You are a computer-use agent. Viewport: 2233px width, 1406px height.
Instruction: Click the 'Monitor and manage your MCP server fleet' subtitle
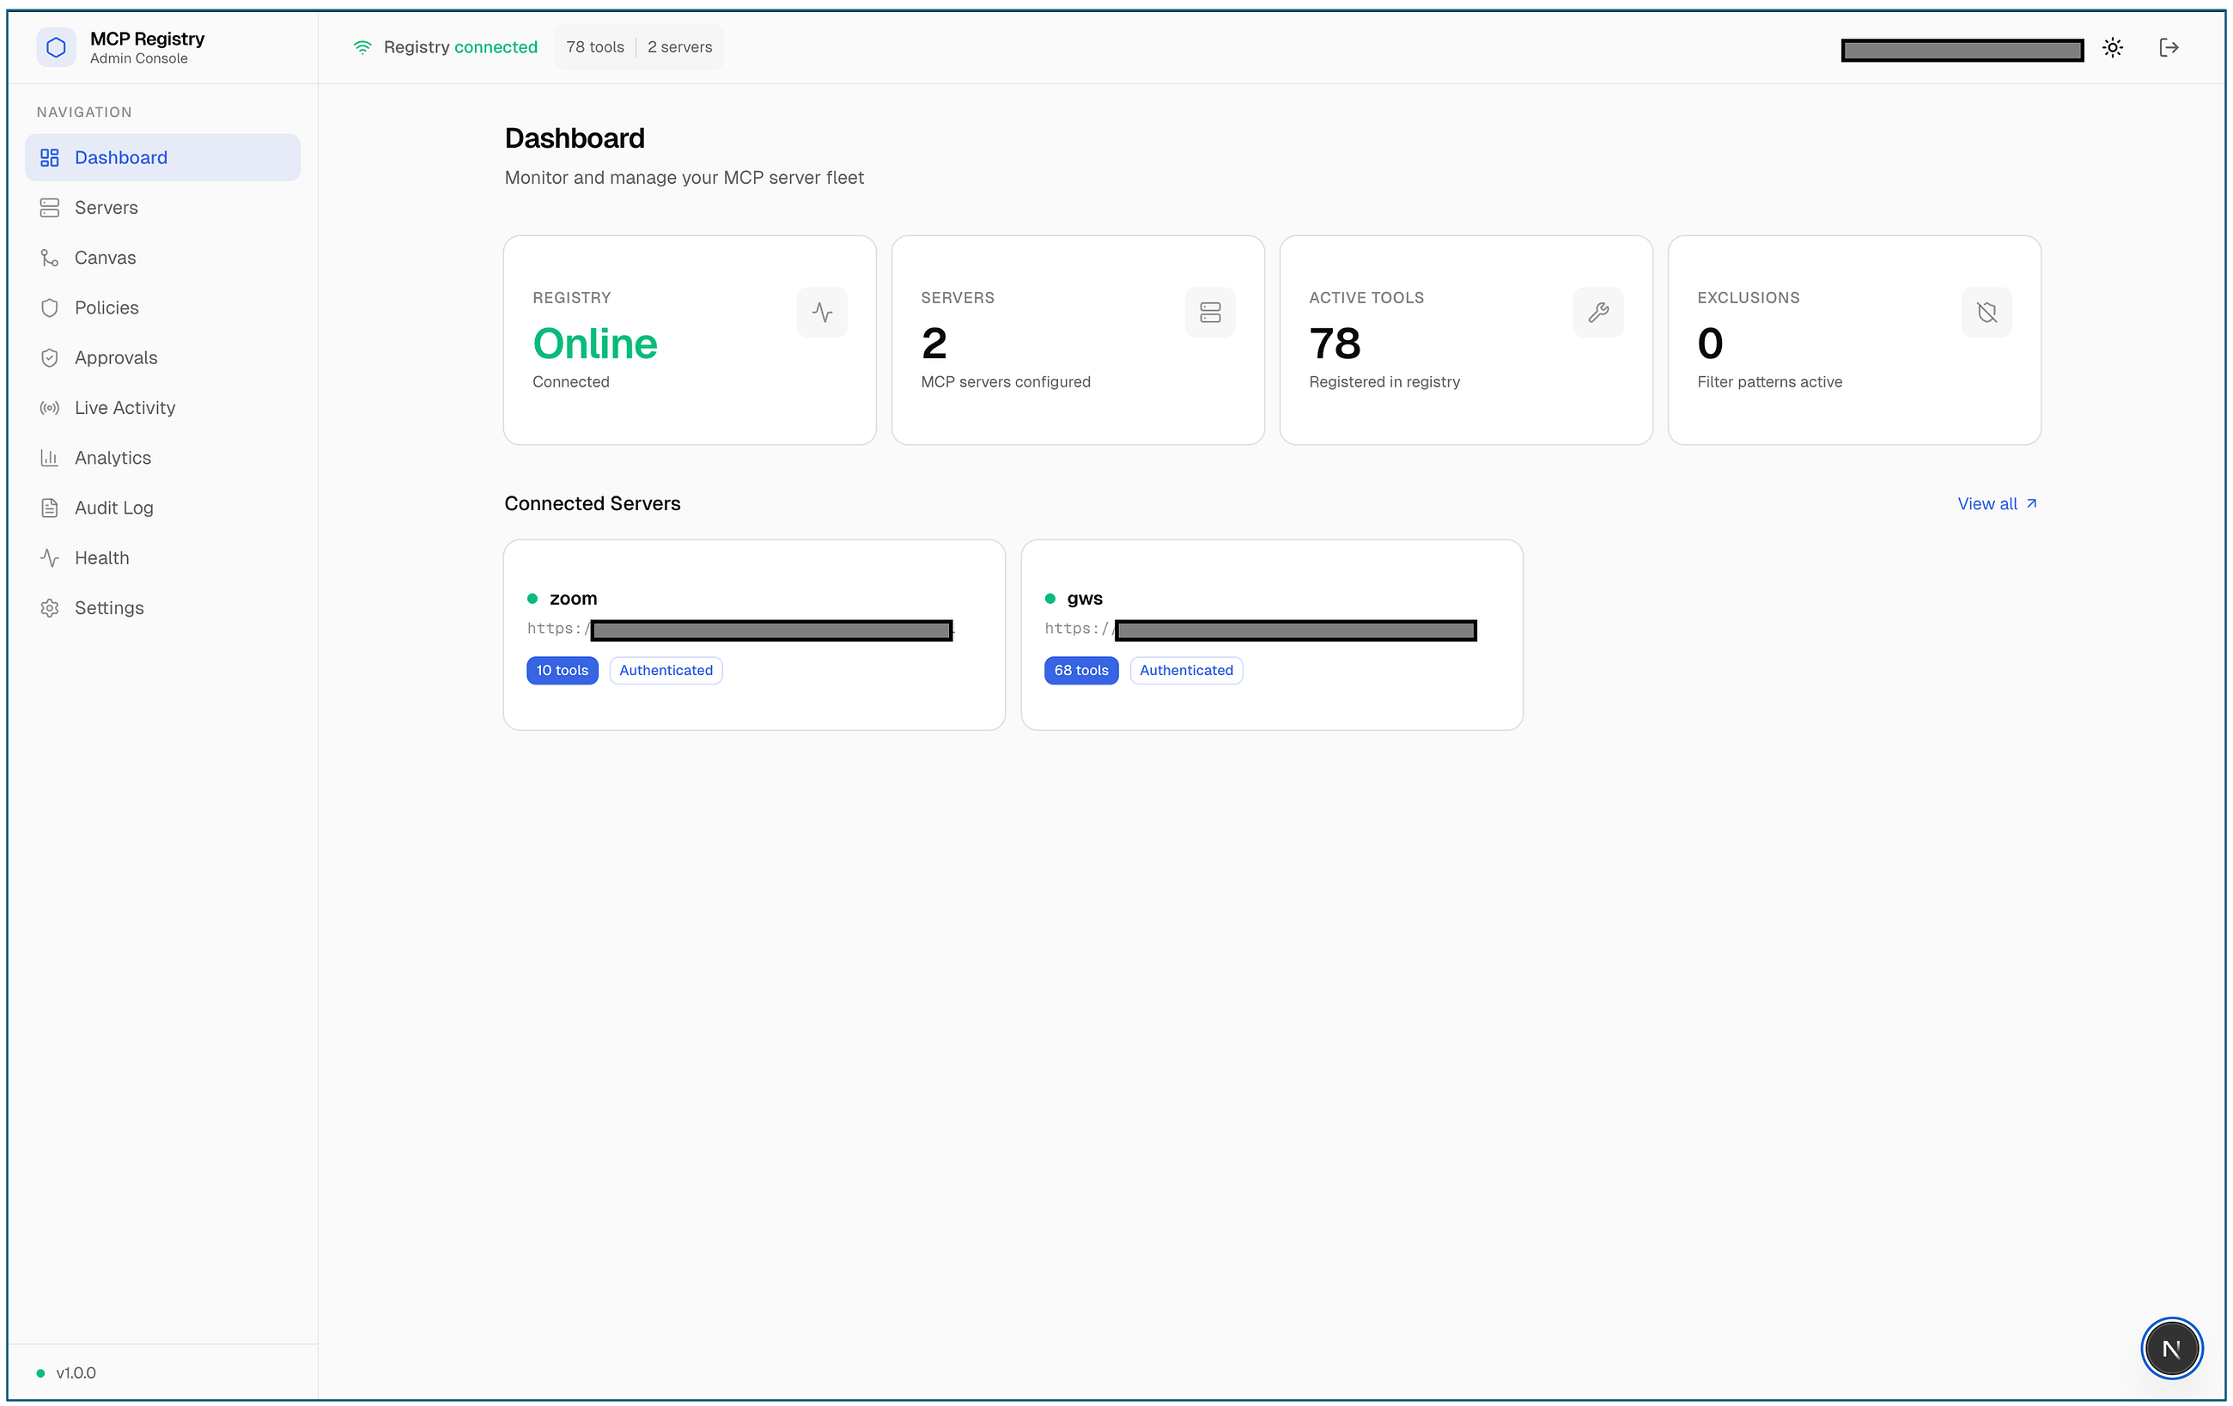tap(685, 178)
